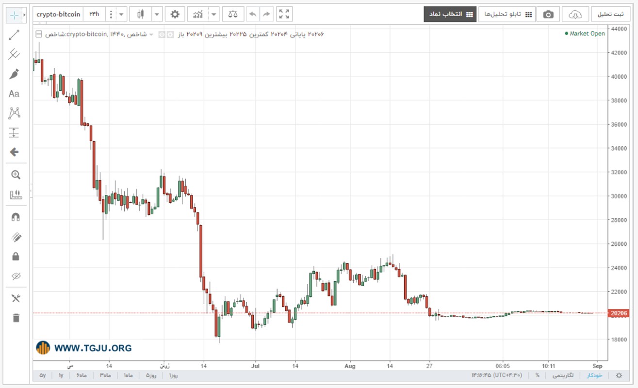Select the left arrow marker tool
The image size is (638, 388).
pos(14,152)
